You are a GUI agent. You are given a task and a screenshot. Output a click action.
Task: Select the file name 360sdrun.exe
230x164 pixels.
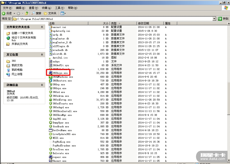coord(61,96)
